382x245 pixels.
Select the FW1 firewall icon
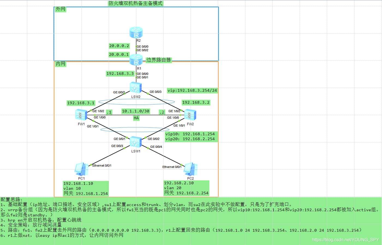coord(81,115)
